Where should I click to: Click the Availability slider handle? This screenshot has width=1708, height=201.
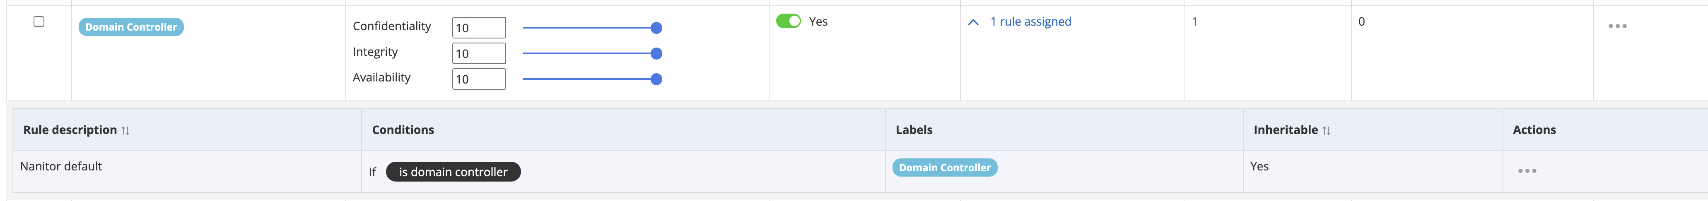click(656, 79)
